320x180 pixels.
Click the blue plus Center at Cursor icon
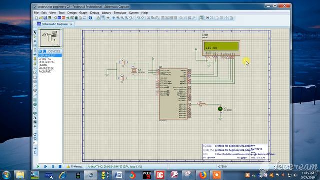click(114, 18)
